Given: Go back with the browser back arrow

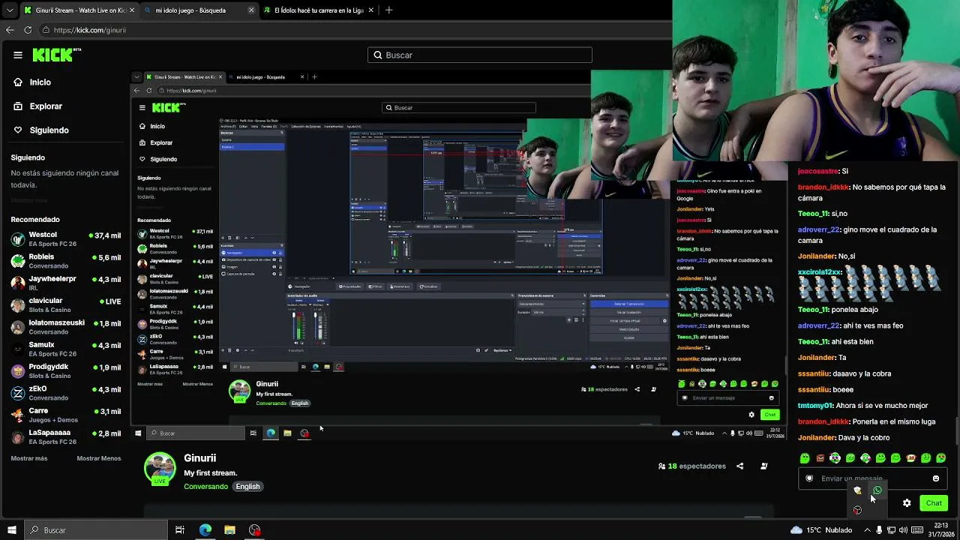Looking at the screenshot, I should coord(10,30).
